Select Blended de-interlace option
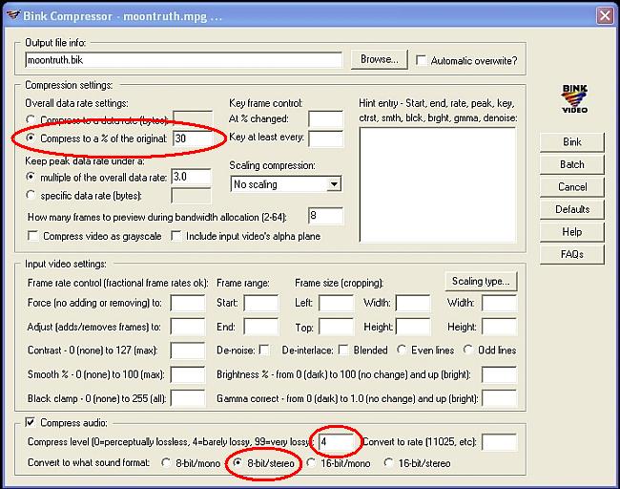The height and width of the screenshot is (489, 620). (x=343, y=350)
